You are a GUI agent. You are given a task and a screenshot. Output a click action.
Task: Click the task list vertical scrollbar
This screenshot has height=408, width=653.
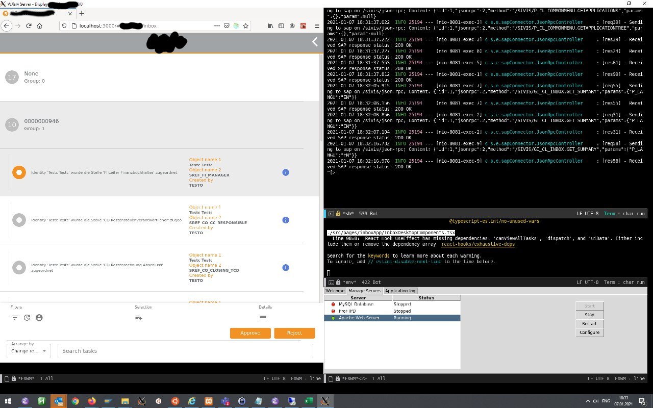321,97
